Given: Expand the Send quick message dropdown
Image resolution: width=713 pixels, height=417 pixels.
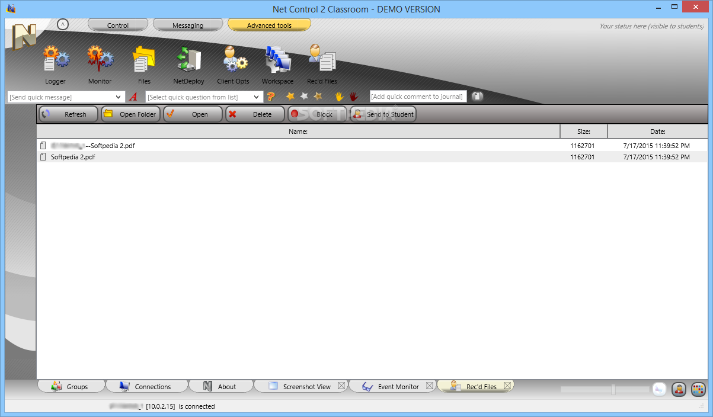Looking at the screenshot, I should tap(119, 97).
